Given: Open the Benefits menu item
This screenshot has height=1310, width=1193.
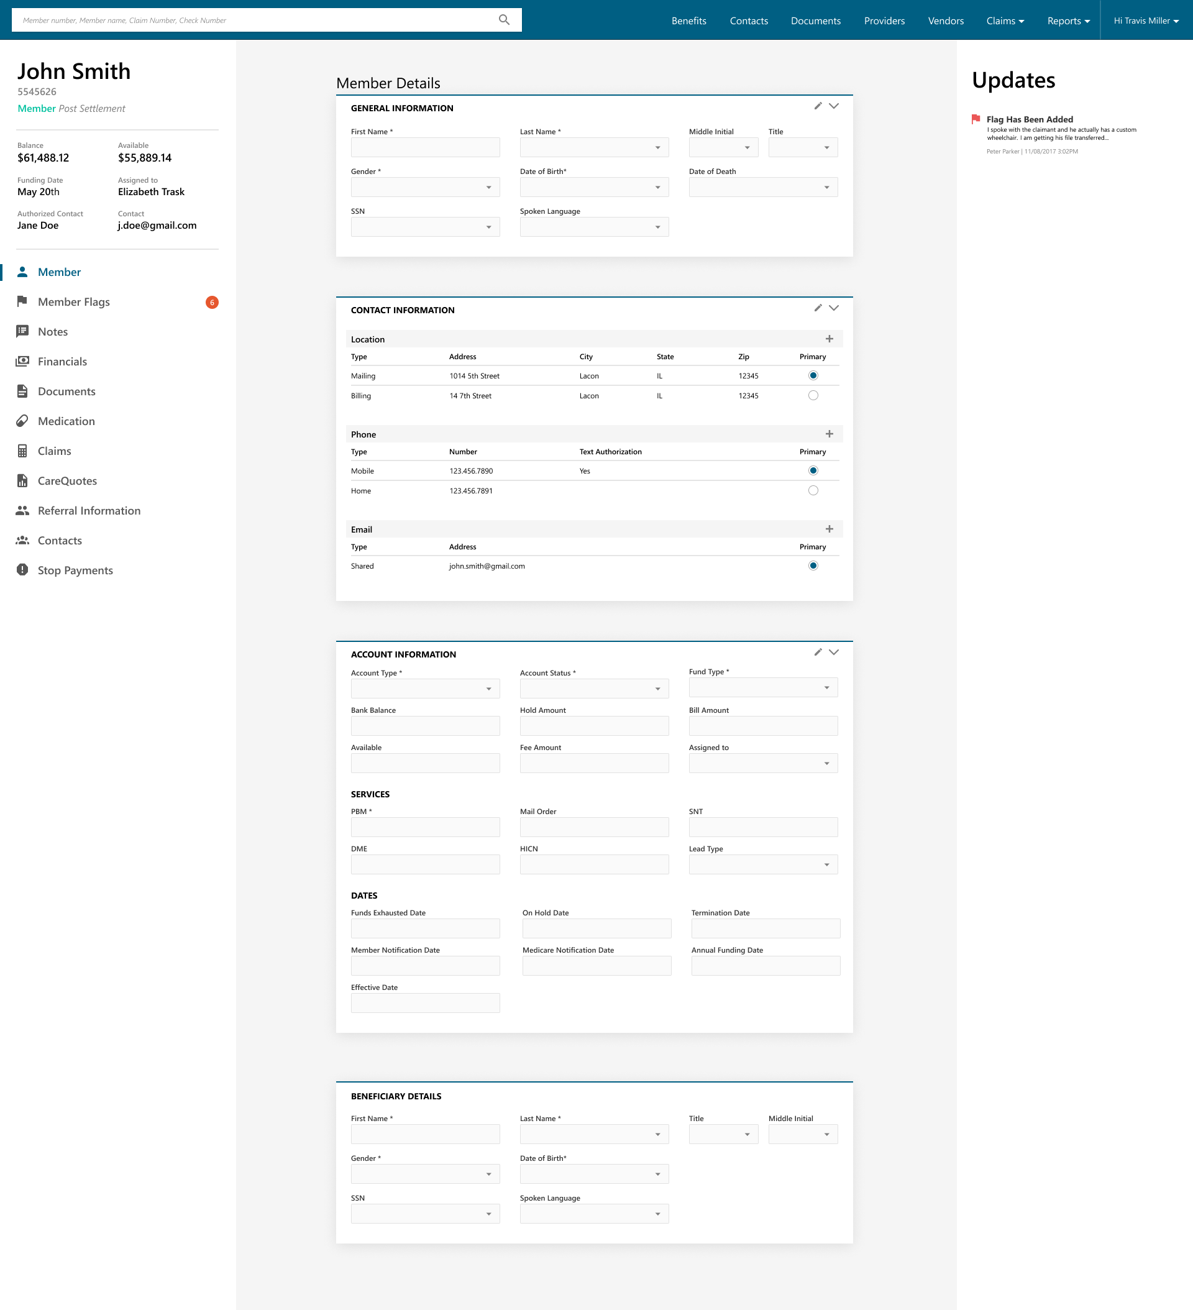Looking at the screenshot, I should click(688, 21).
